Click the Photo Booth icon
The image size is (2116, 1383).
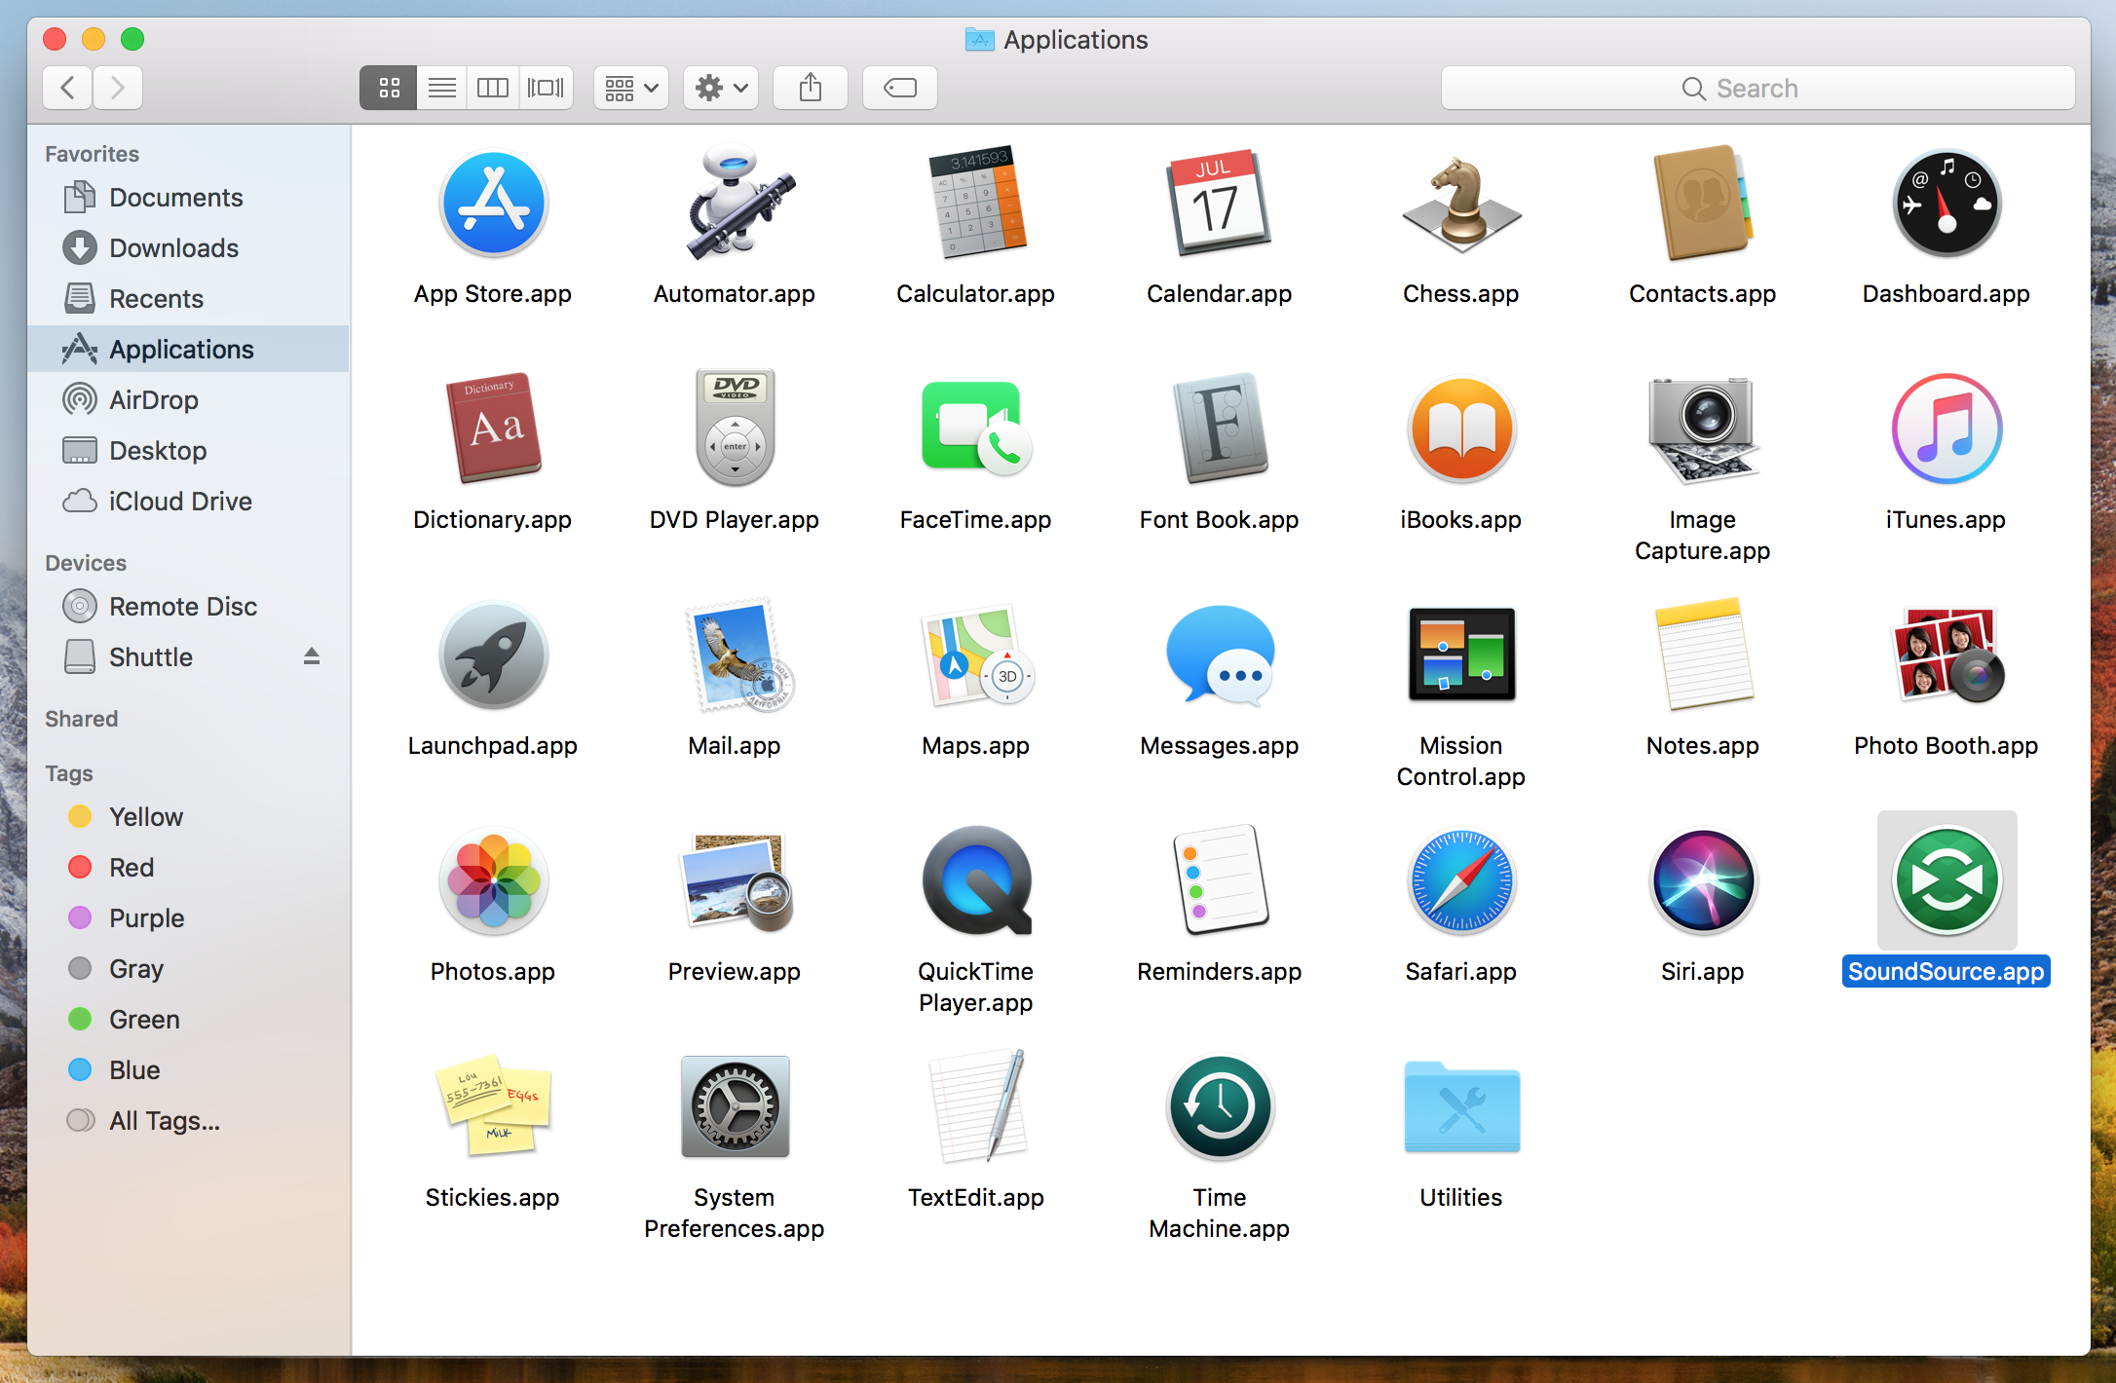(1946, 654)
